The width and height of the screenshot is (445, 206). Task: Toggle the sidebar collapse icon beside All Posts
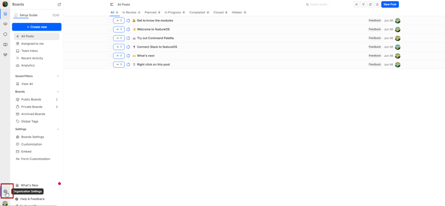[112, 4]
